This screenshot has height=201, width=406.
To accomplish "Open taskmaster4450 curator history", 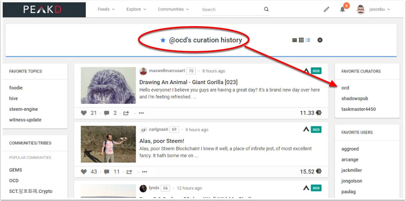I will (359, 109).
